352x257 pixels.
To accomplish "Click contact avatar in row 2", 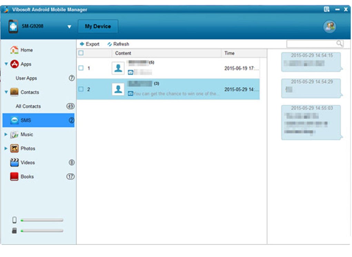I will pyautogui.click(x=118, y=89).
